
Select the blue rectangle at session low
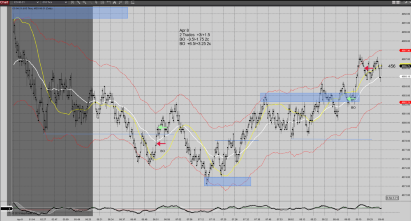(227, 181)
